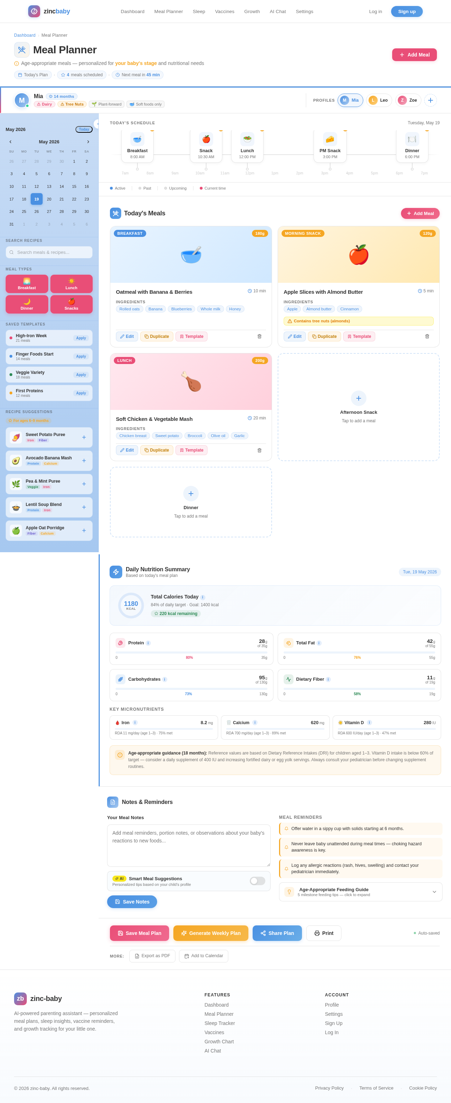Collapse the sidebar panel arrow
451x1103 pixels.
(97, 124)
